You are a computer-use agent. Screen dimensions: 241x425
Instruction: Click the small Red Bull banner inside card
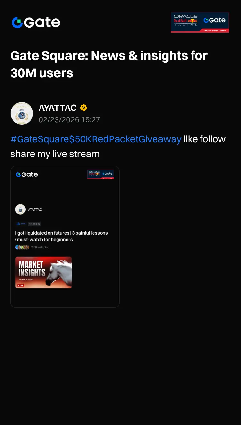(x=101, y=175)
